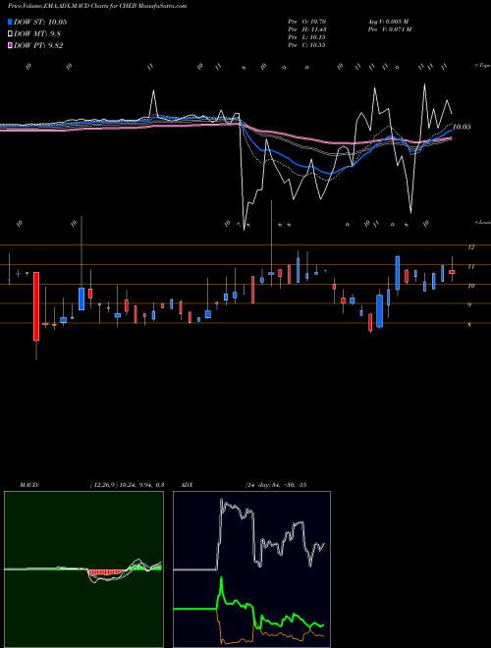Click the 'Pre C: 10.55' value
This screenshot has width=491, height=648.
pos(307,45)
